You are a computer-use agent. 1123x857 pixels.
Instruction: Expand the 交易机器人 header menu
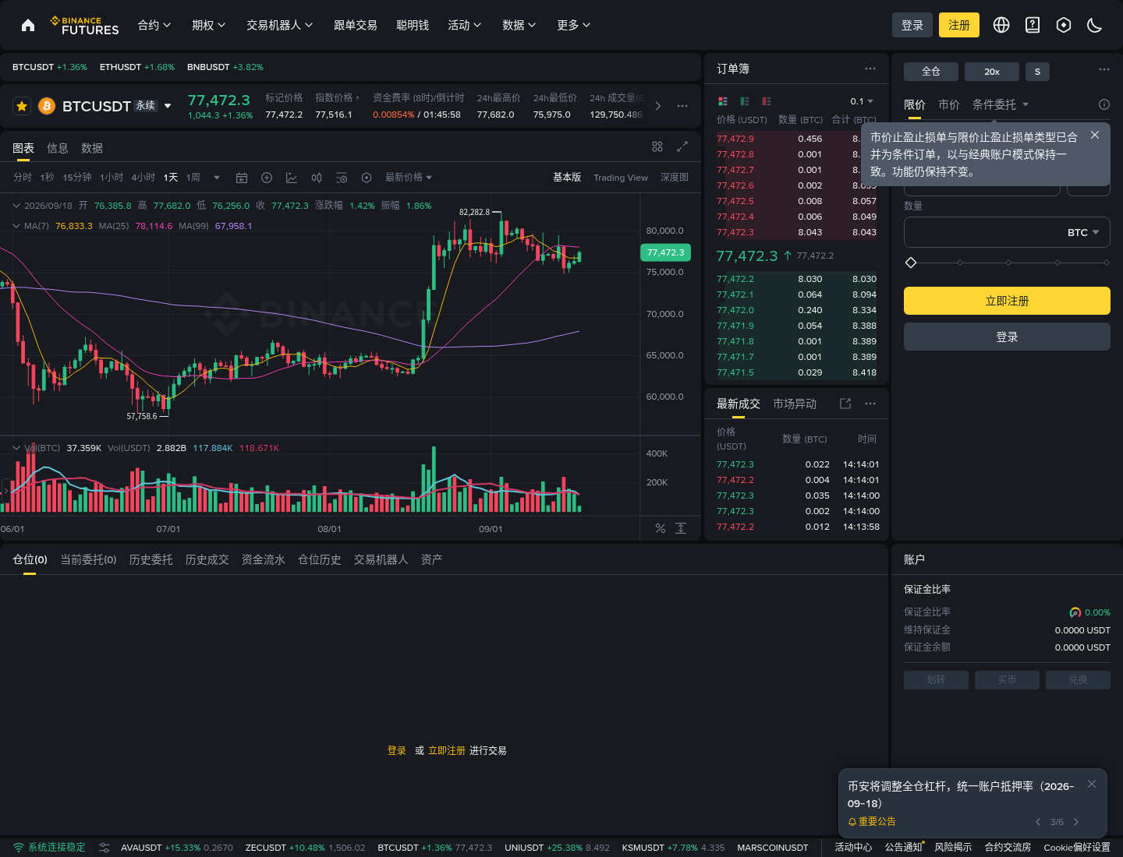click(x=280, y=25)
